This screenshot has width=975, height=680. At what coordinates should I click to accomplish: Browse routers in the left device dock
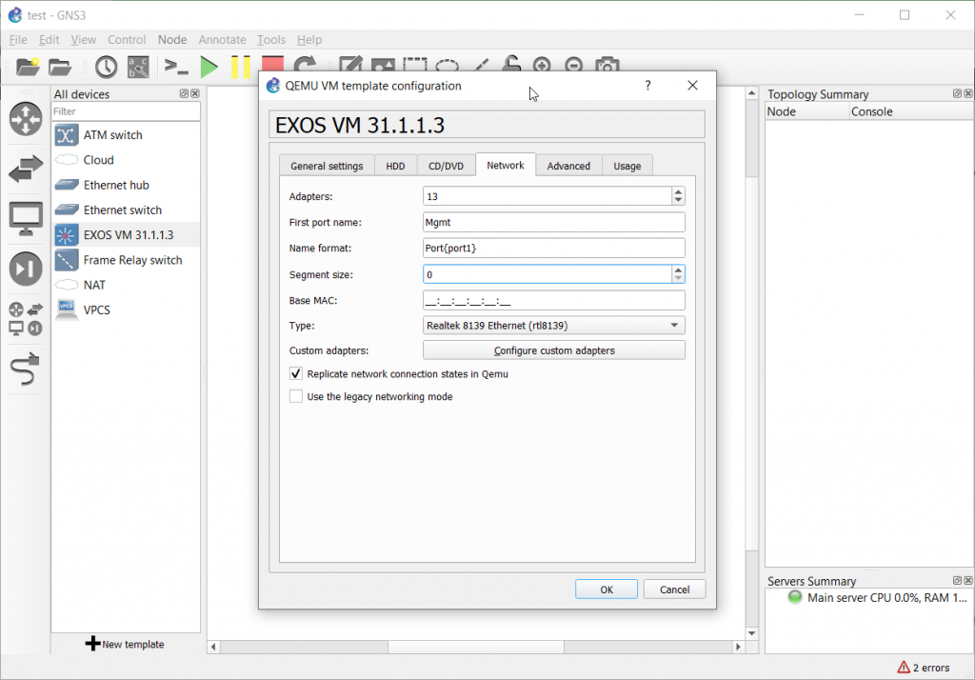pyautogui.click(x=26, y=119)
